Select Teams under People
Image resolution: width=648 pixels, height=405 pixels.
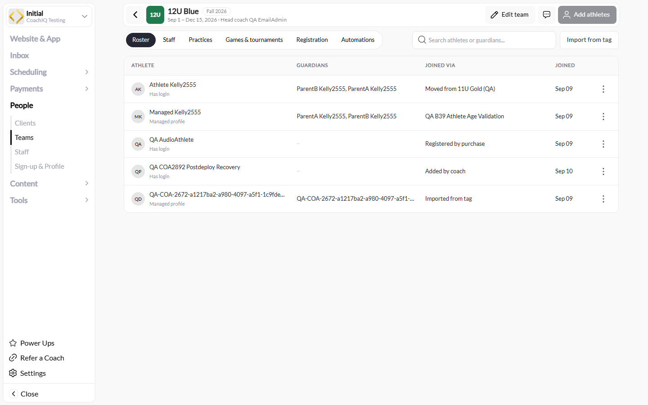(x=24, y=138)
